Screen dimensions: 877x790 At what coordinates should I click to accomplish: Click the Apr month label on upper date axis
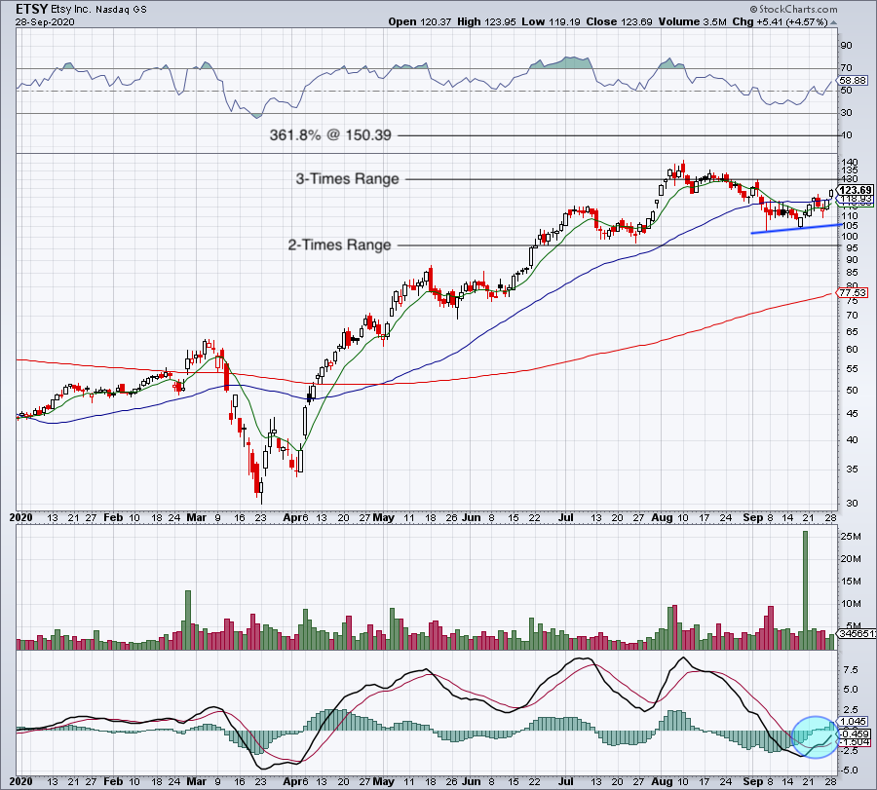click(x=292, y=517)
